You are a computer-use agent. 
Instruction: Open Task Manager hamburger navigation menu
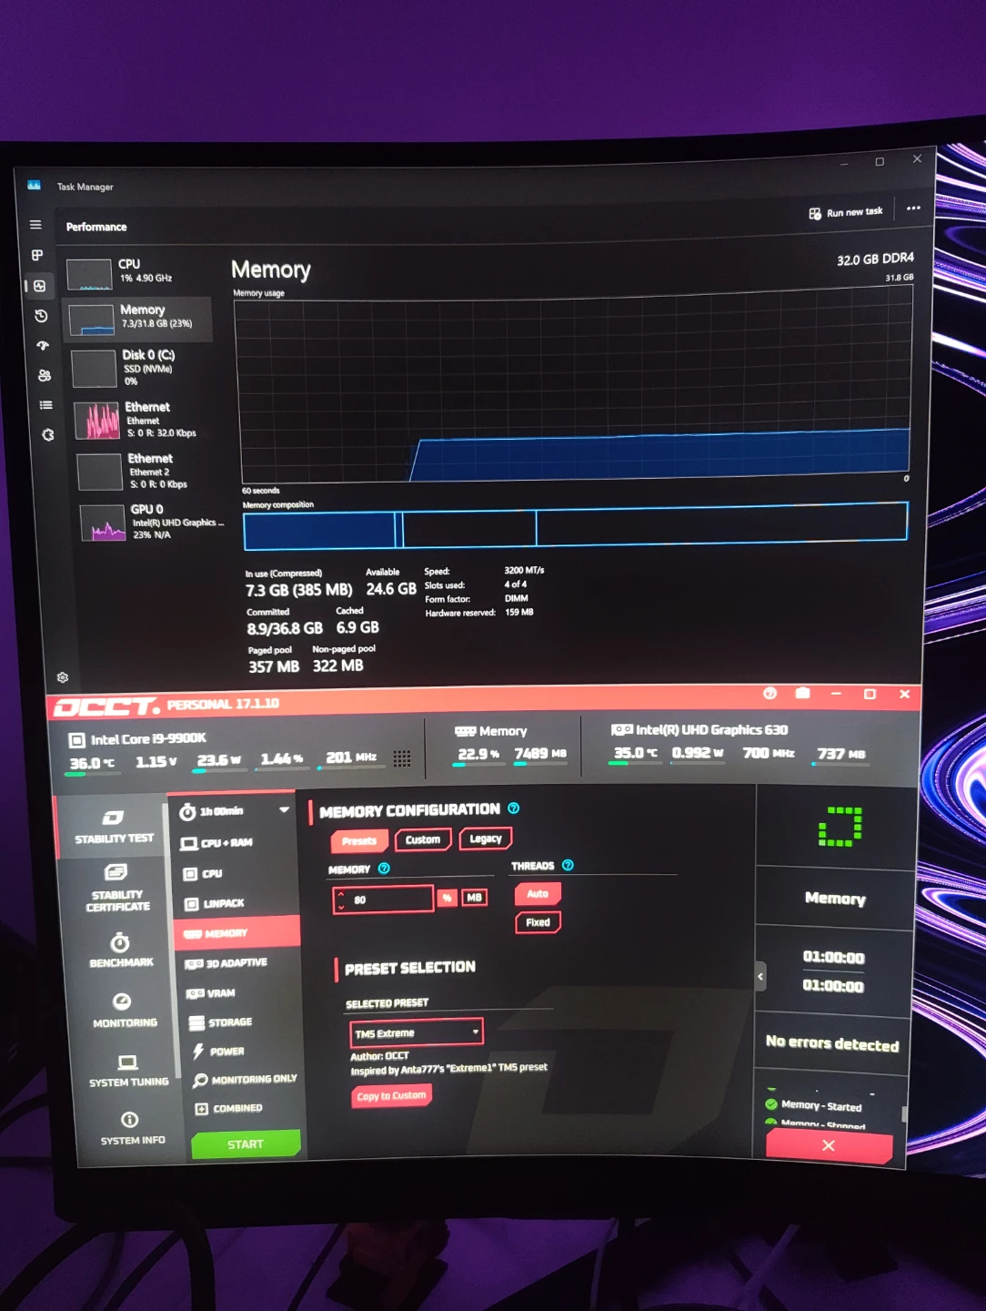pyautogui.click(x=35, y=225)
